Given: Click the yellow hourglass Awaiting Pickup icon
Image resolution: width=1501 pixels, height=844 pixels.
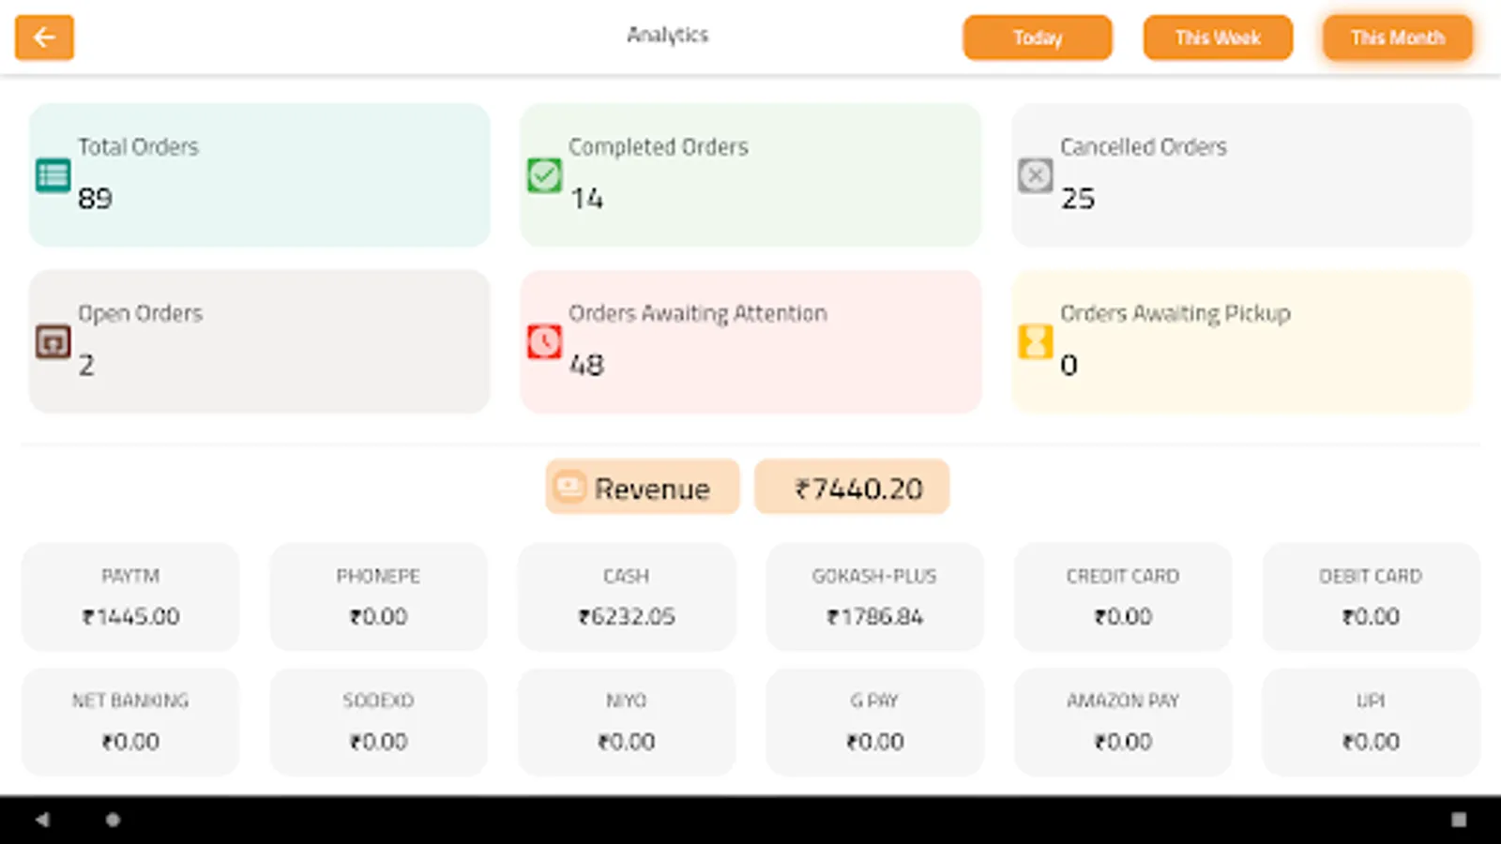Looking at the screenshot, I should click(x=1035, y=341).
